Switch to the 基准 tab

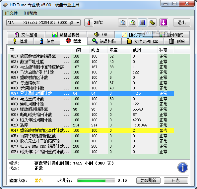pos(20,41)
